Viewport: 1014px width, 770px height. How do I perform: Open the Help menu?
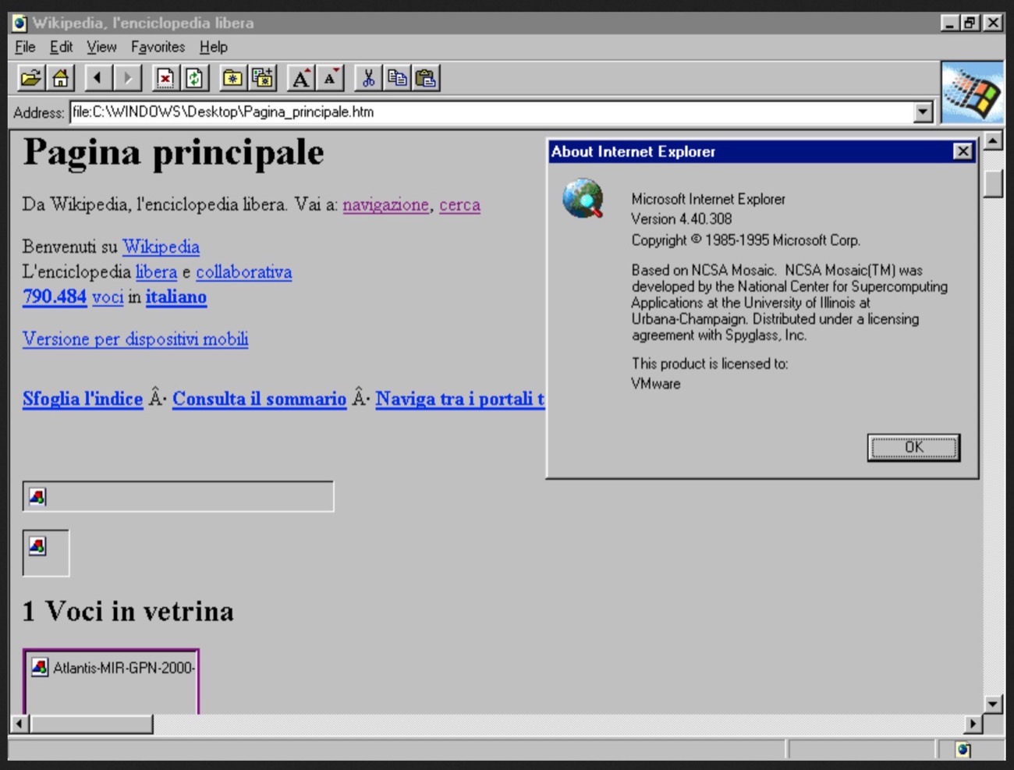(213, 47)
